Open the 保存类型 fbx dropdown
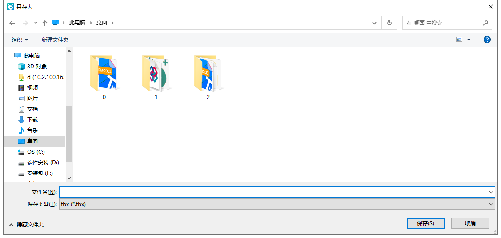This screenshot has height=238, width=501. [x=277, y=204]
